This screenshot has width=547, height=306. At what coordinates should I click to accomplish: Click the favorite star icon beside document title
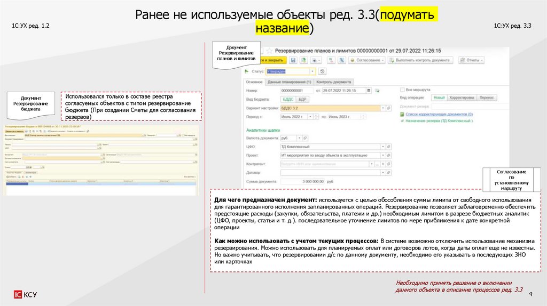click(269, 51)
